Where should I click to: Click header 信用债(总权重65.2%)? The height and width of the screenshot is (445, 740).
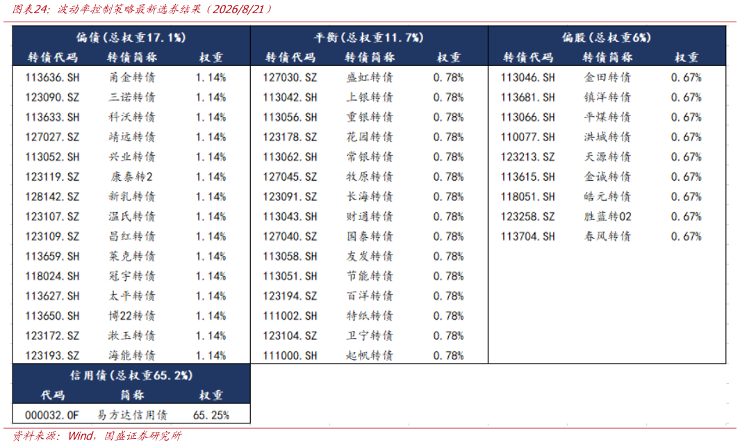[x=131, y=375]
